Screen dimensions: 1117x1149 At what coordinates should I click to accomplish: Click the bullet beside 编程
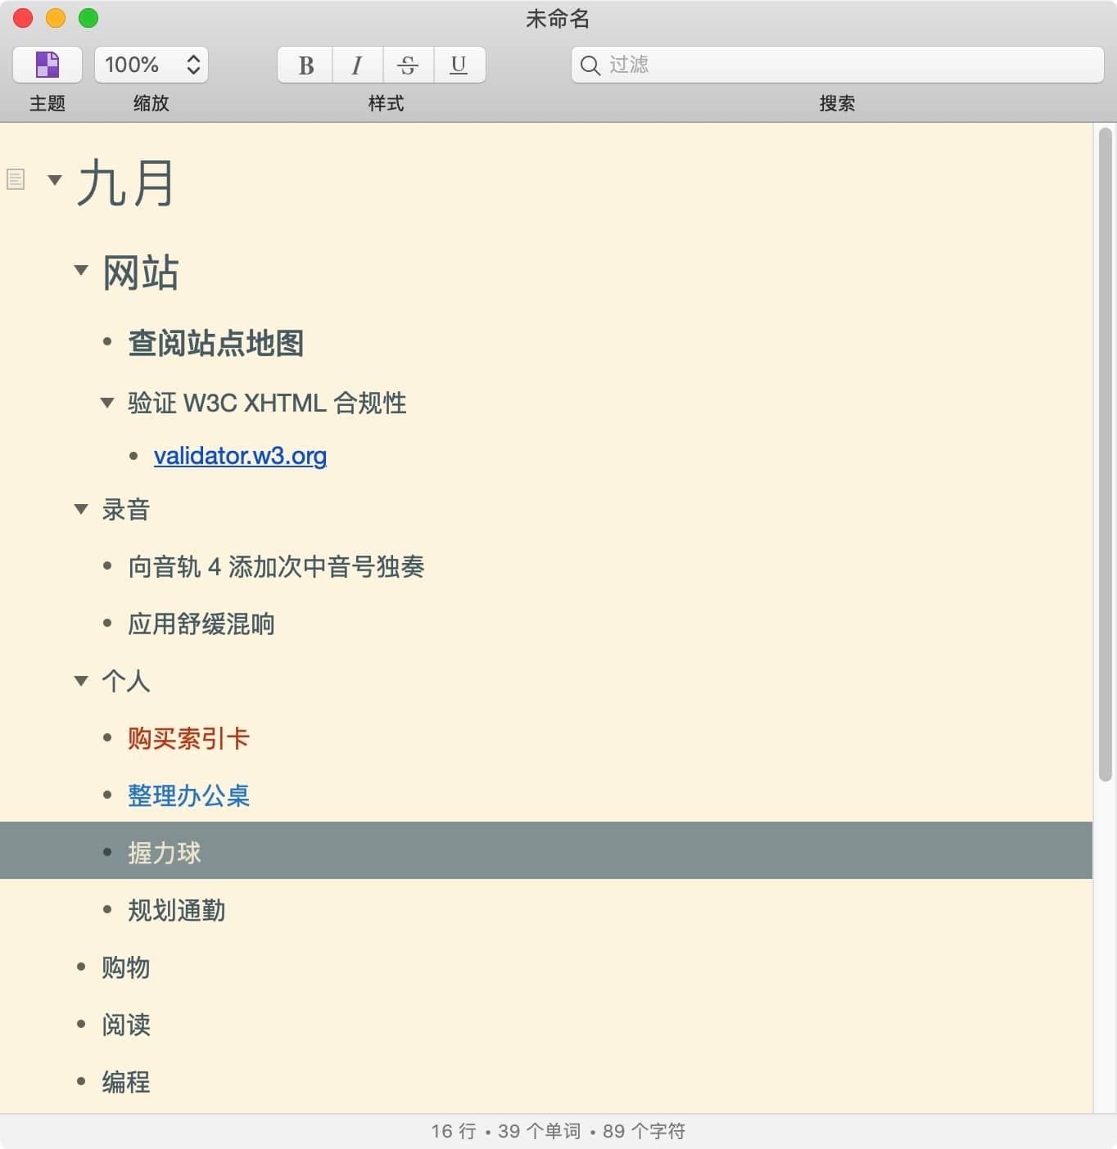[81, 1081]
